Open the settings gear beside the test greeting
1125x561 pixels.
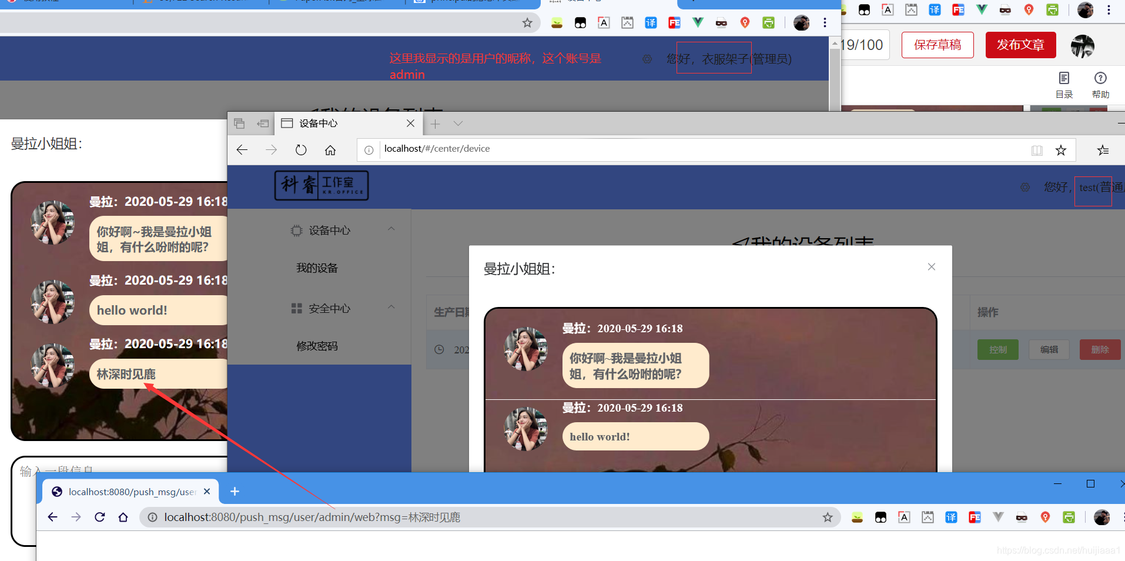(x=1026, y=187)
